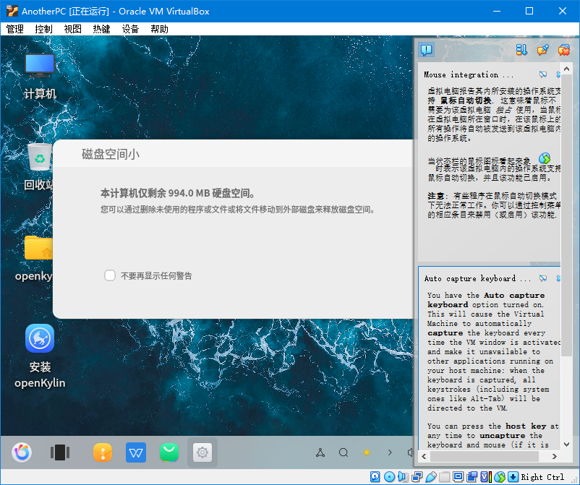This screenshot has width=580, height=485.
Task: Click the mouse integration status icon
Action: 500,477
